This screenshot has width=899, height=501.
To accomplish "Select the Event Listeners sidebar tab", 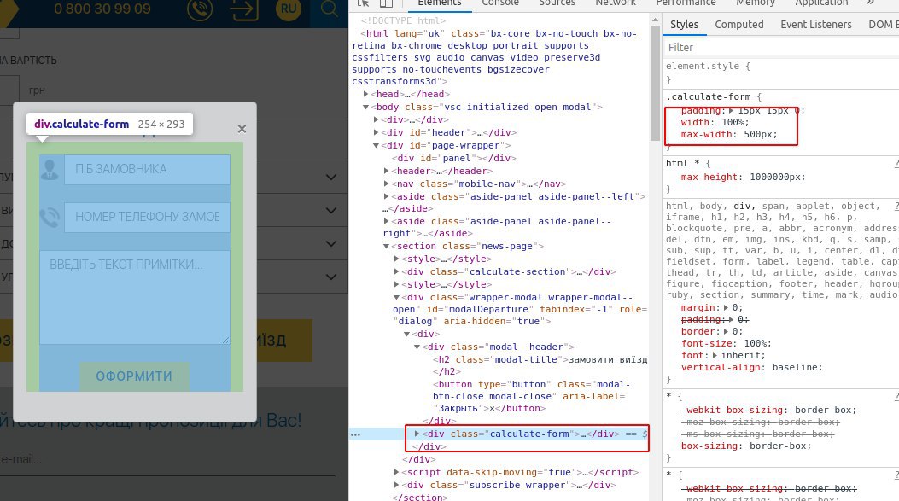I will tap(816, 25).
